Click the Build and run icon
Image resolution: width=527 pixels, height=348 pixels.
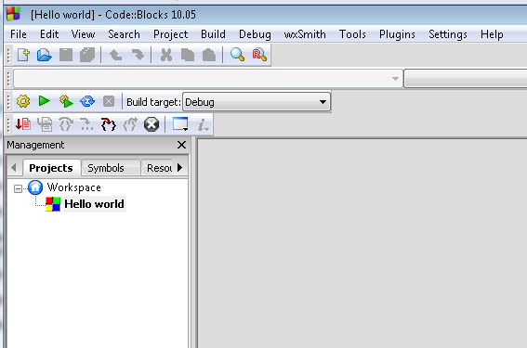point(66,101)
